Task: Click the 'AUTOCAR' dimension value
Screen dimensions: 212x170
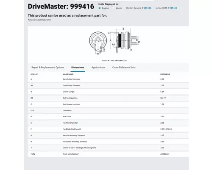Action: coord(165,154)
